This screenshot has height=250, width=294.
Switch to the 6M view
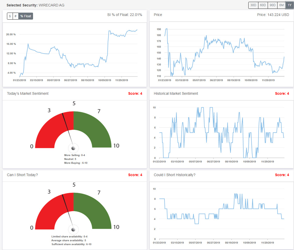281,5
